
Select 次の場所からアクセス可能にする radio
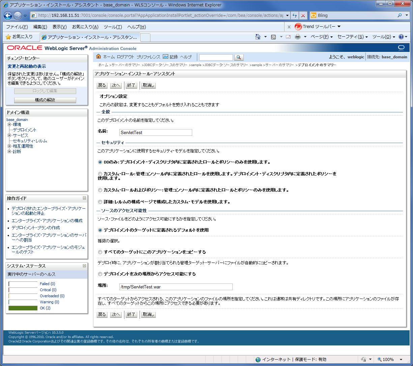[100, 274]
